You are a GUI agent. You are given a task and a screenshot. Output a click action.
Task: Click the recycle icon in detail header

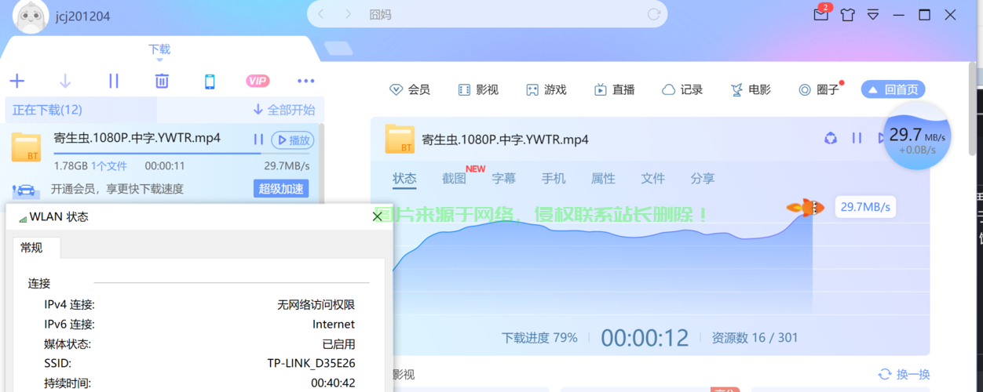[x=831, y=139]
